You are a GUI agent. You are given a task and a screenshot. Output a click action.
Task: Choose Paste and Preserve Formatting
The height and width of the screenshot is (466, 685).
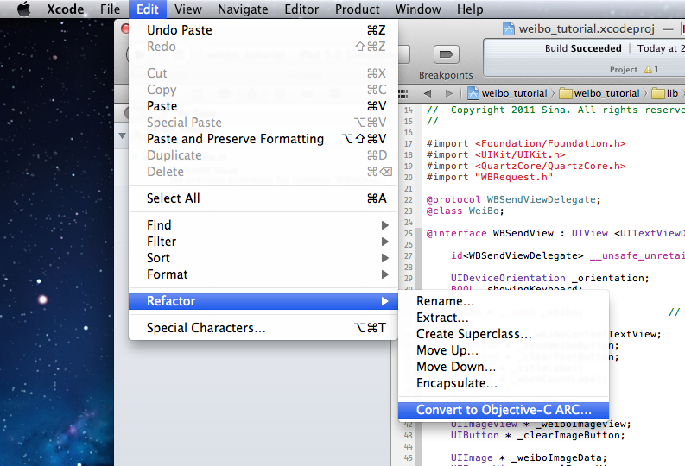(235, 139)
